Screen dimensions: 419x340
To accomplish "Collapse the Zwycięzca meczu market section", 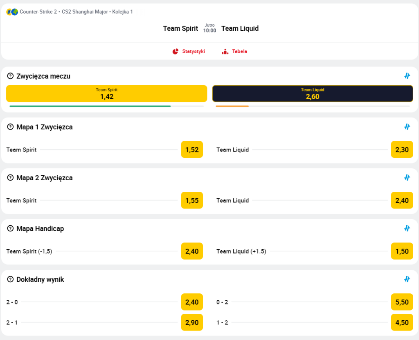I will coord(407,76).
